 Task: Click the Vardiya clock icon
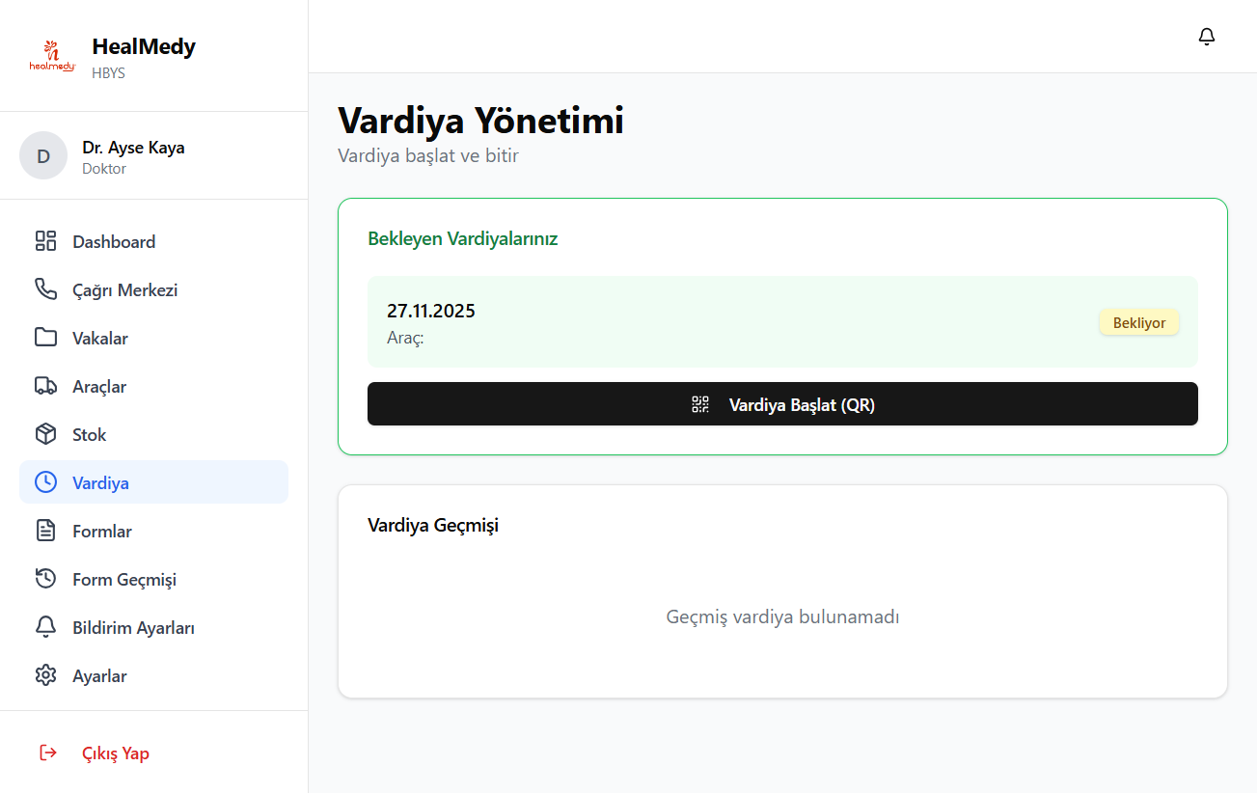tap(45, 481)
